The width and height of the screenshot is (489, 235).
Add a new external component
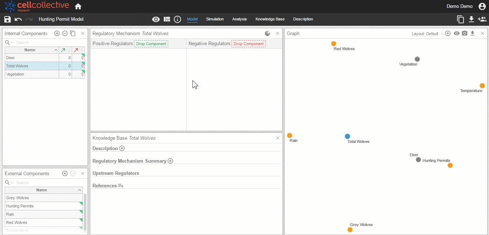[65, 173]
